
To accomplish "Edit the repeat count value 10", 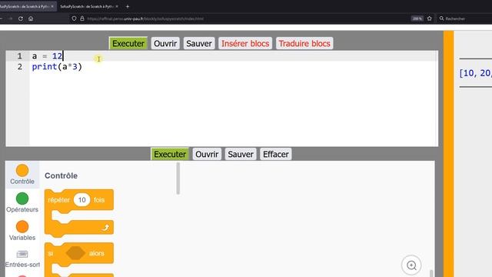I will (x=82, y=200).
